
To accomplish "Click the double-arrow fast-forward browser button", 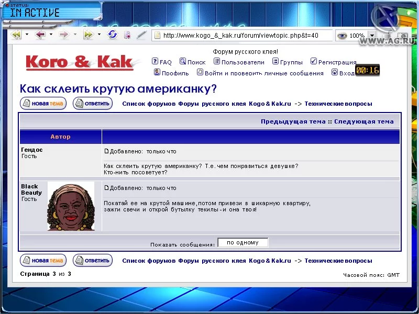I will [89, 35].
